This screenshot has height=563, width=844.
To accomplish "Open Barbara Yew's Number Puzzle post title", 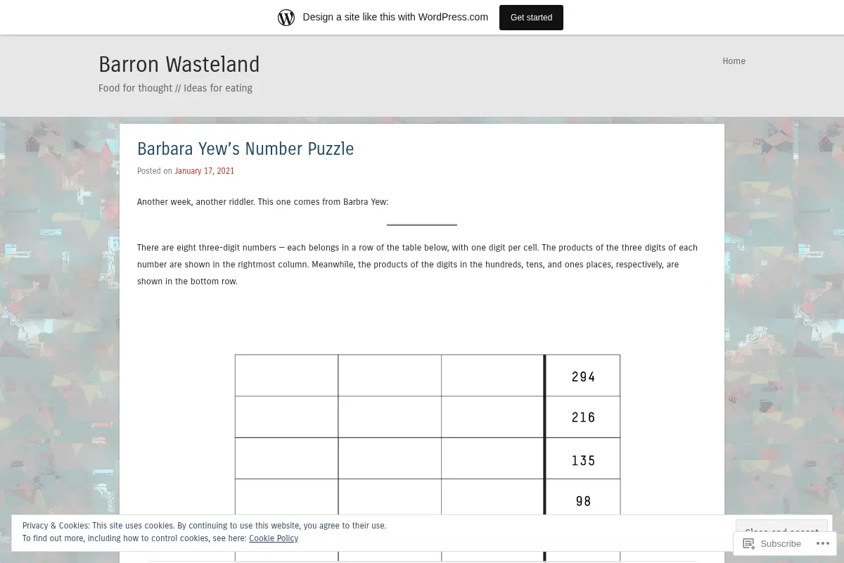I will coord(245,148).
